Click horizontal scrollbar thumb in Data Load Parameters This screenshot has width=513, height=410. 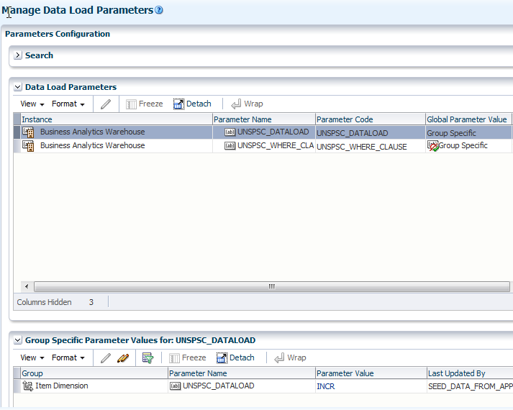pyautogui.click(x=271, y=287)
